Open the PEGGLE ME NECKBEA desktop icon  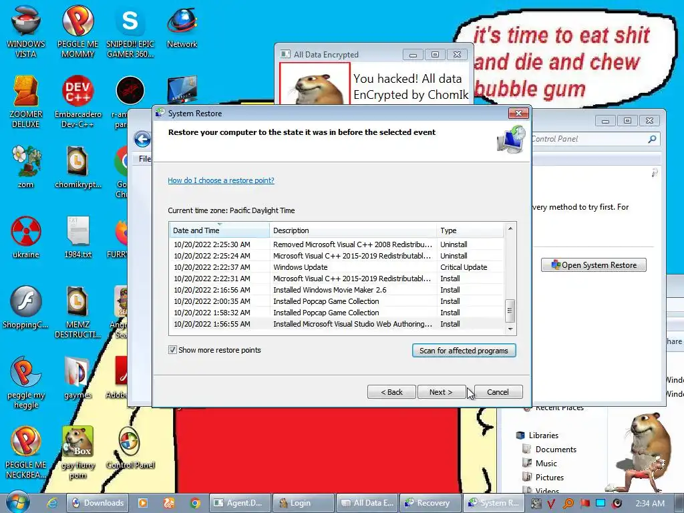pos(26,453)
